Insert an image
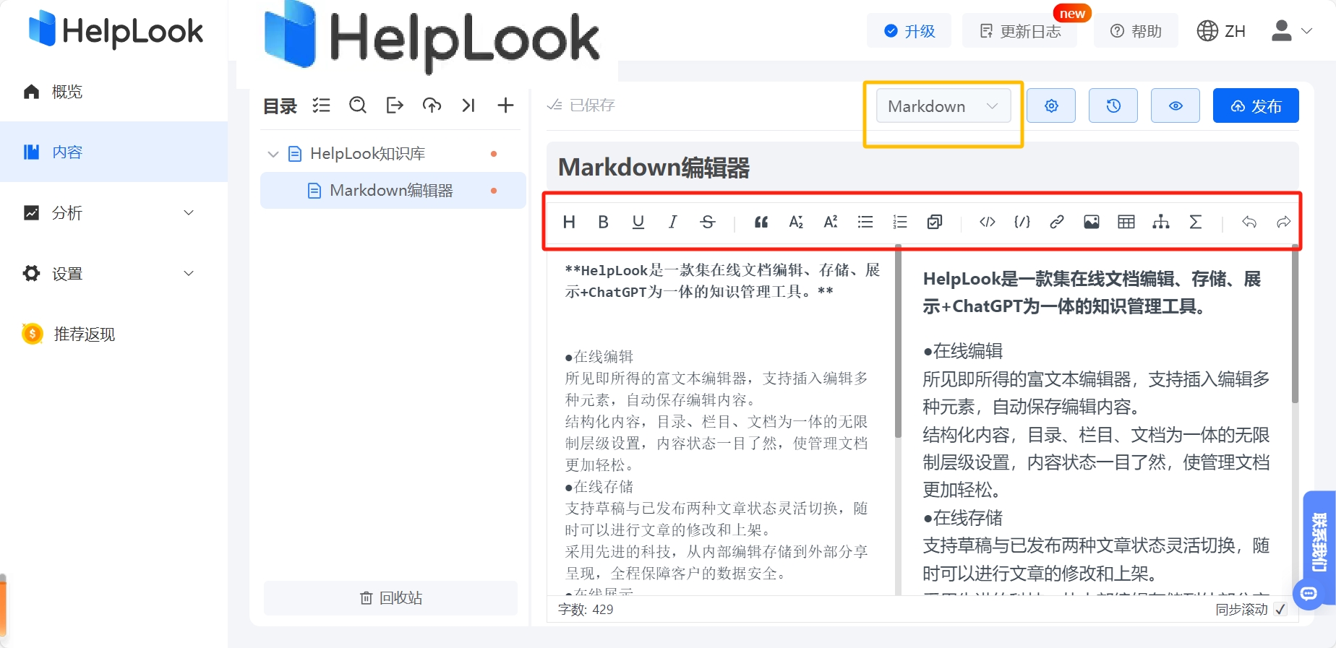1336x648 pixels. pos(1092,222)
